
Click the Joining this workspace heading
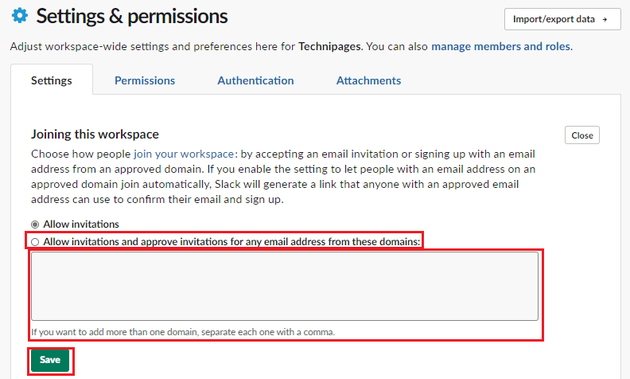(95, 135)
